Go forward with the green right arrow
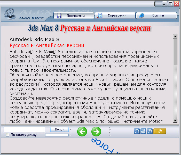 [x=96, y=132]
